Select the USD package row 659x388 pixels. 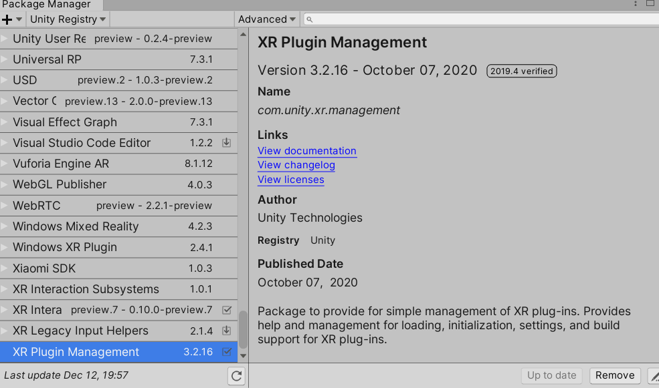click(118, 80)
